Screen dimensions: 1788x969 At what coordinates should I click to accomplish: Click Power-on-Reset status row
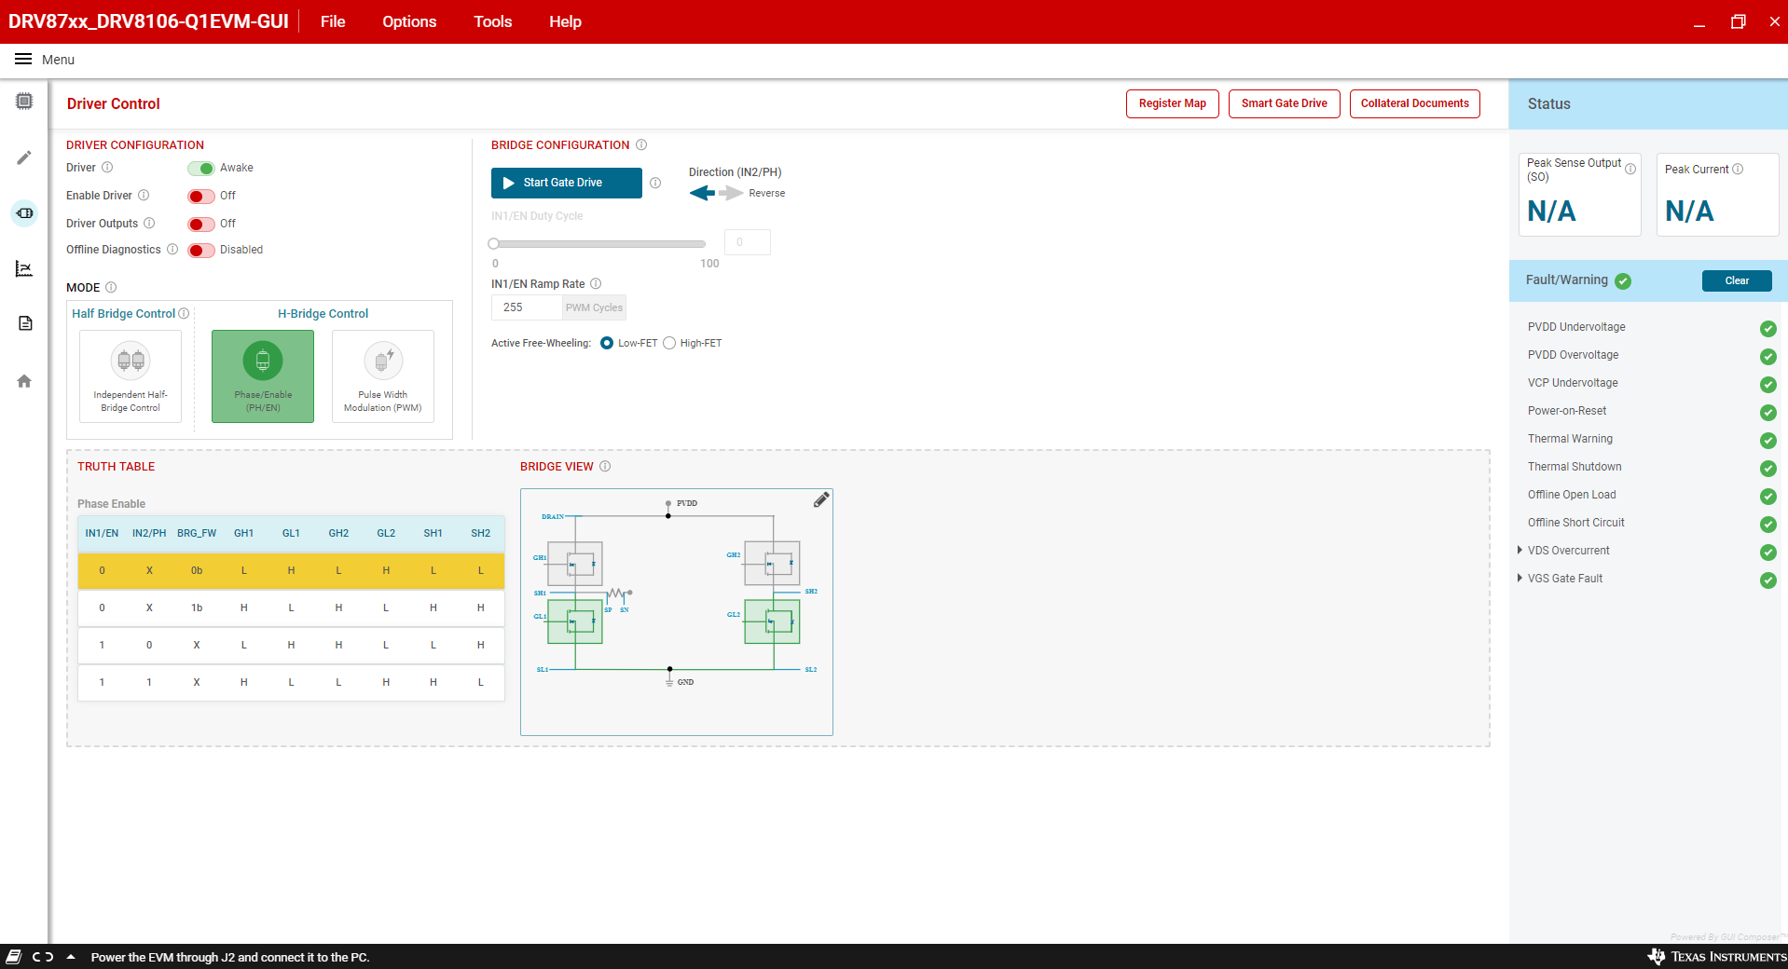[1648, 411]
